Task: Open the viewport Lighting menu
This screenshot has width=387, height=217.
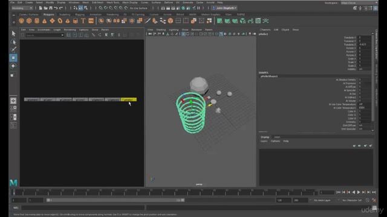Action: [x=174, y=30]
